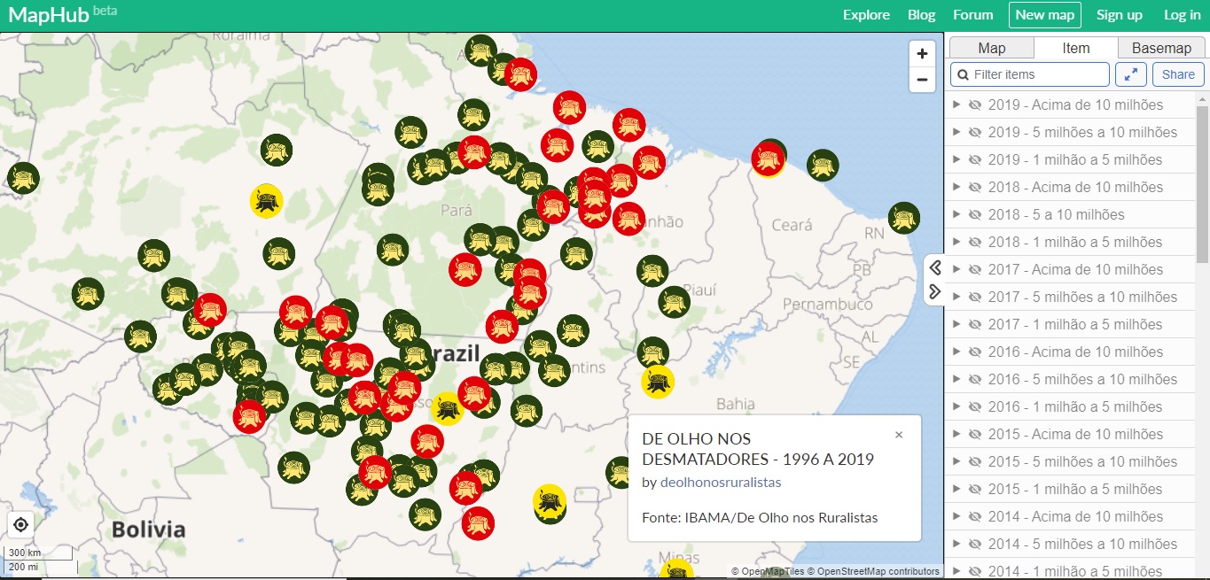Image resolution: width=1210 pixels, height=580 pixels.
Task: Select the red marker on the Ceará coast
Action: [768, 159]
